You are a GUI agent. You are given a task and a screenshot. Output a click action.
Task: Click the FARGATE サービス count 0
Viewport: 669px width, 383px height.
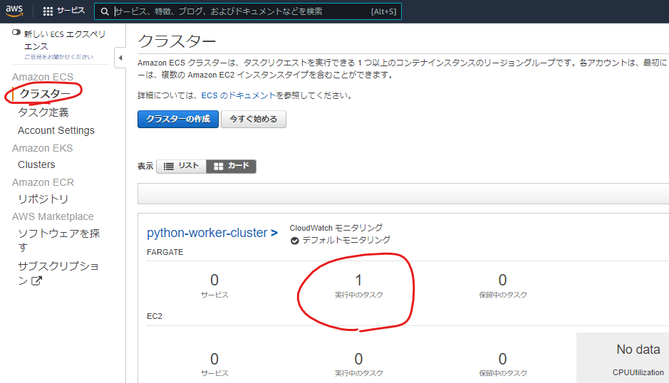click(214, 280)
